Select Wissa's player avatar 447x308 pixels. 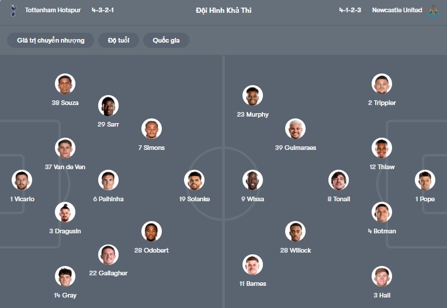click(252, 180)
